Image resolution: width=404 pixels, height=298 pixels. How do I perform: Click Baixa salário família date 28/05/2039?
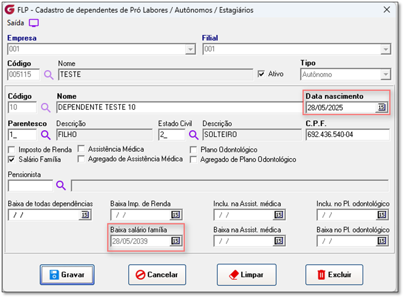pos(141,241)
